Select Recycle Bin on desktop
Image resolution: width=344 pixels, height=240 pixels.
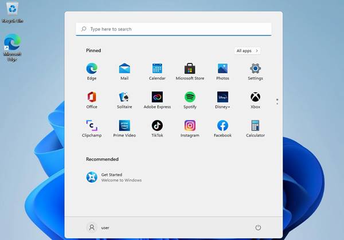(12, 12)
